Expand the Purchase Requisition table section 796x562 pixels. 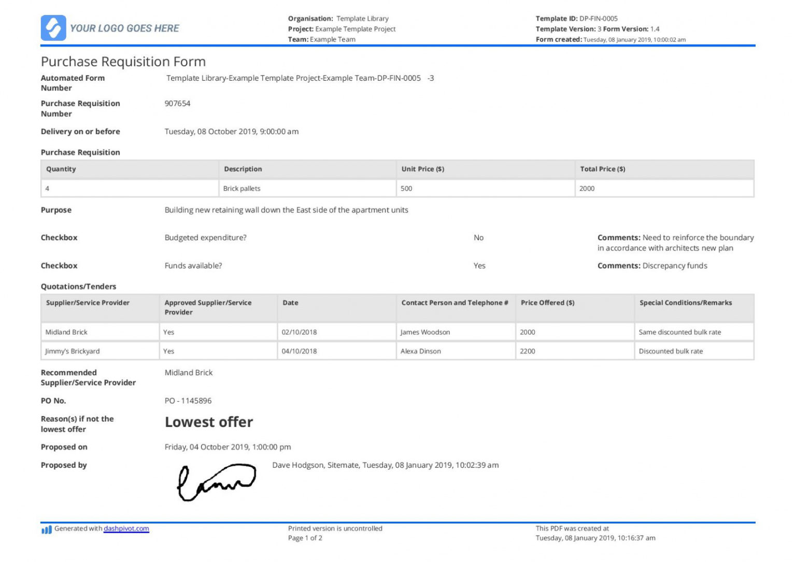[x=80, y=152]
